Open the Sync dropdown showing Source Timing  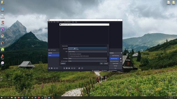87,52
